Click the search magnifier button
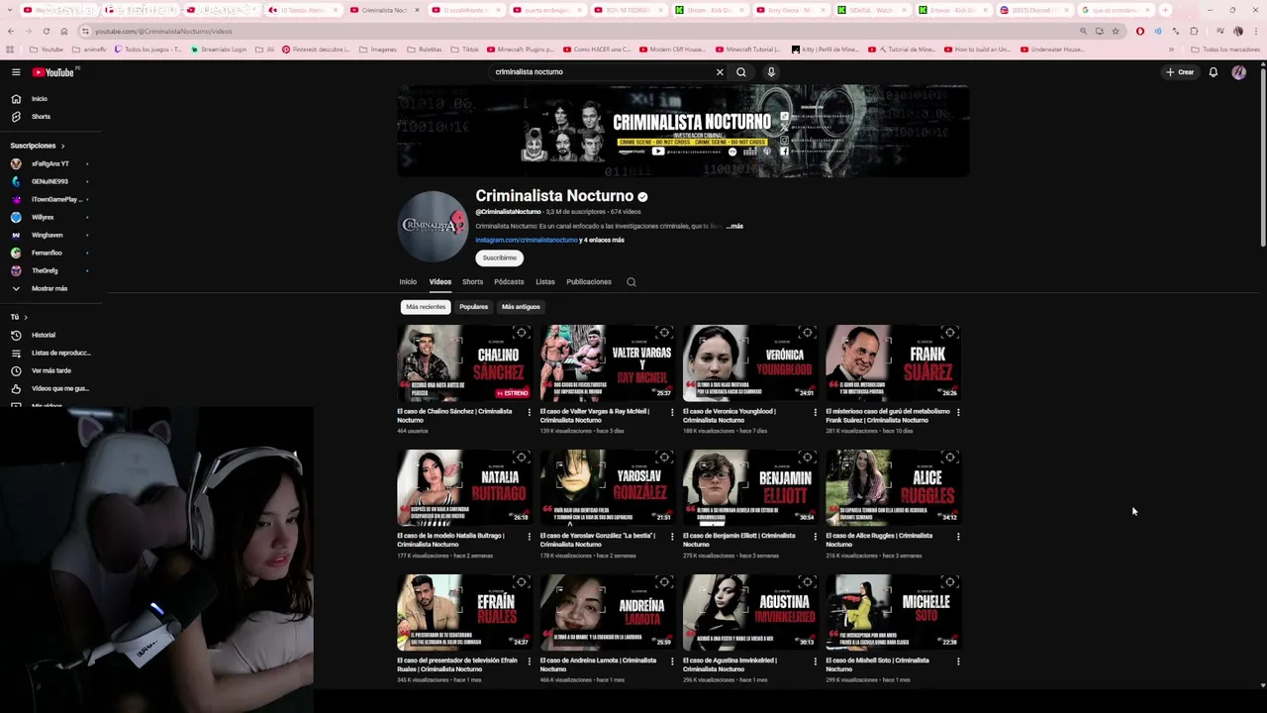Image resolution: width=1267 pixels, height=713 pixels. pos(741,72)
